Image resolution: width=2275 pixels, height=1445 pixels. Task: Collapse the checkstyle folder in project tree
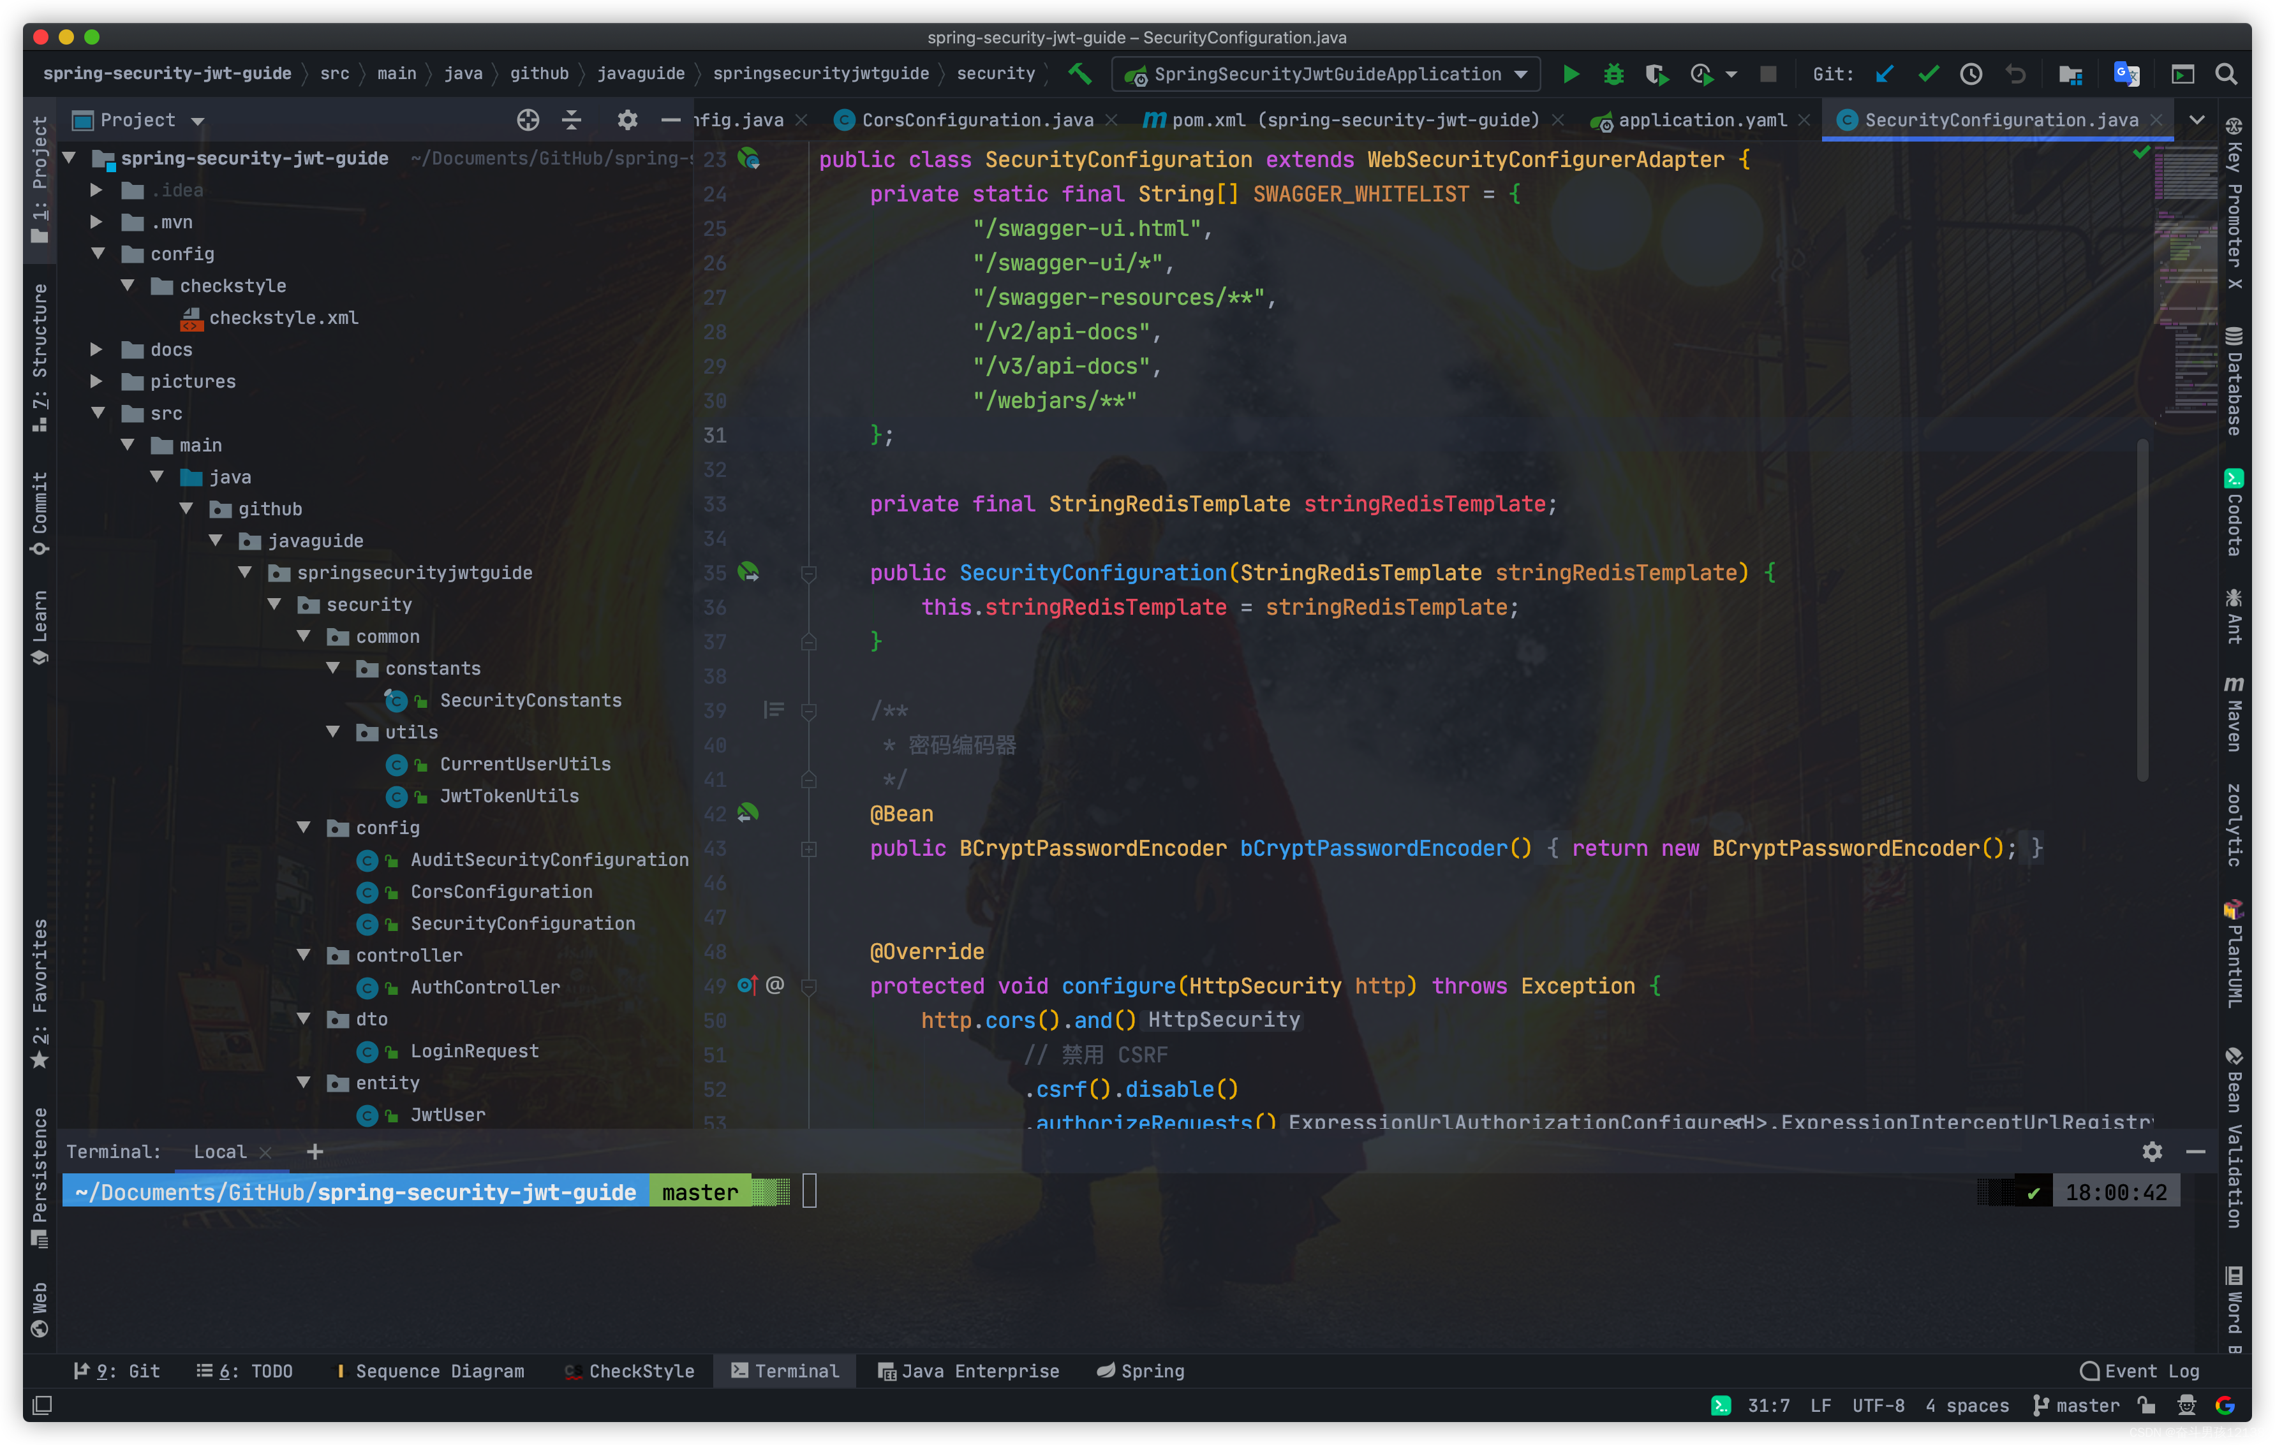point(128,285)
